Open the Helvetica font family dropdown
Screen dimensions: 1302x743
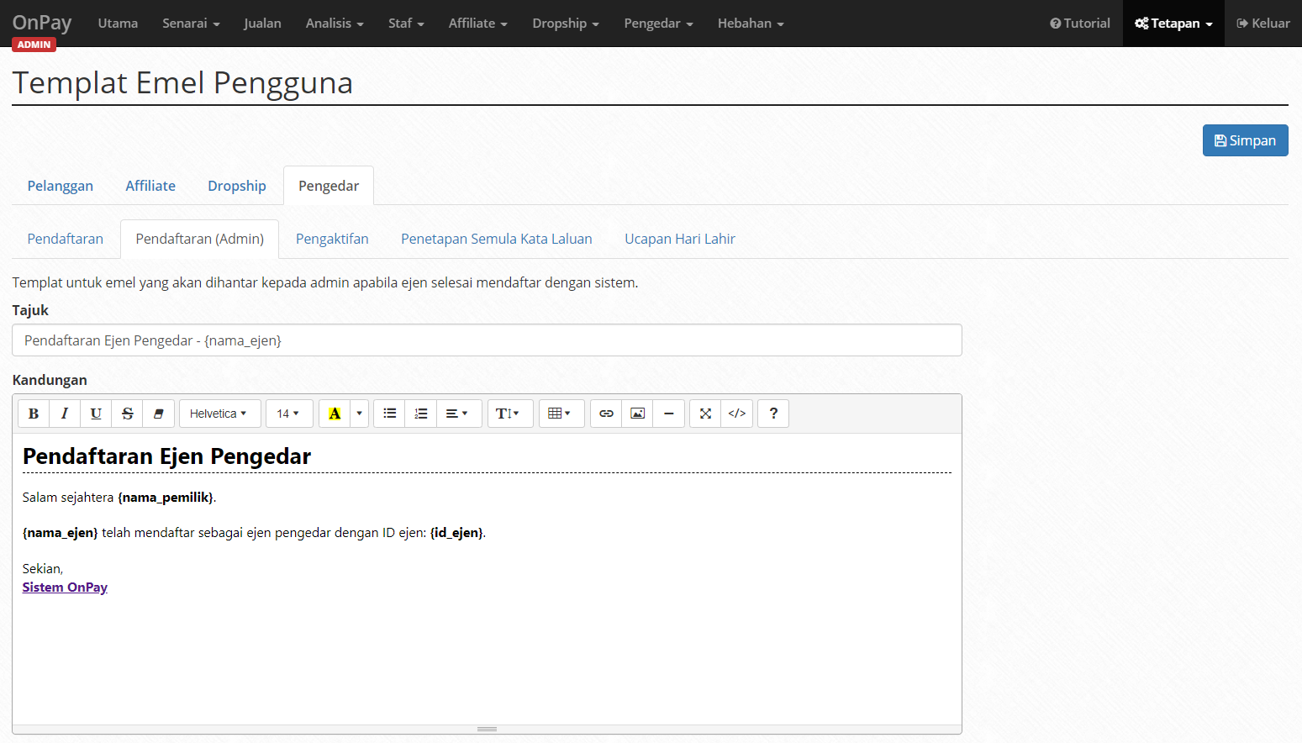point(220,414)
